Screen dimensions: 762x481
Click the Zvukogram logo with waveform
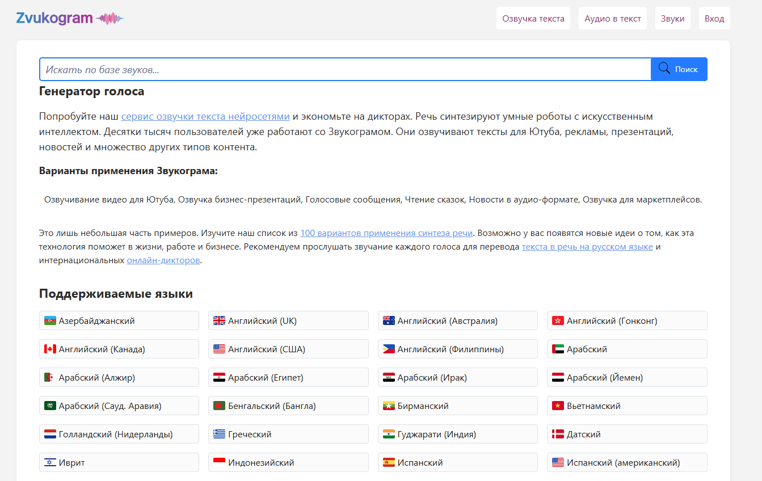coord(70,18)
